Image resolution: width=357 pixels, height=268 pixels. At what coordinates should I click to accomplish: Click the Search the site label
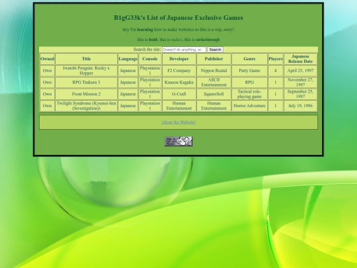pyautogui.click(x=147, y=50)
